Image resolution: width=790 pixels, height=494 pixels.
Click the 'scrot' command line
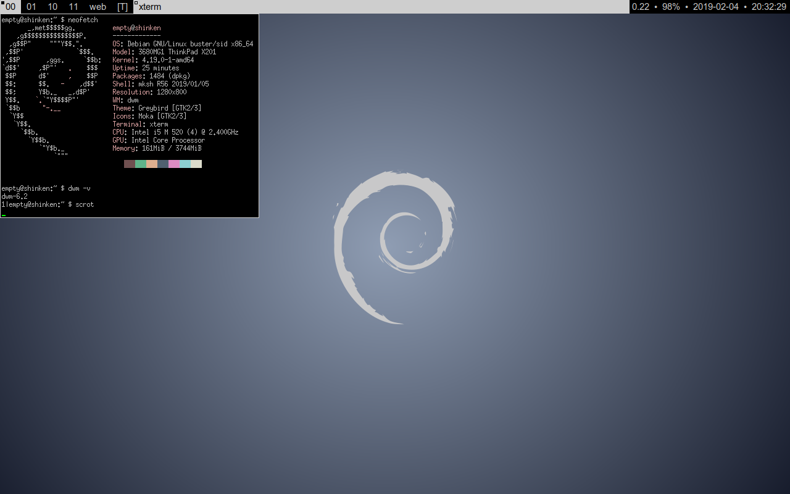tap(48, 204)
